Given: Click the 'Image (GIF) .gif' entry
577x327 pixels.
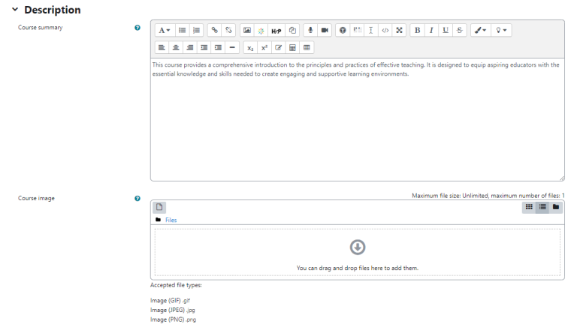Looking at the screenshot, I should click(170, 301).
